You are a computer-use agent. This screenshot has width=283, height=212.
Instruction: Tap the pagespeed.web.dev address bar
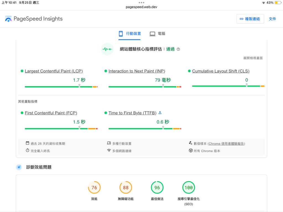(x=141, y=7)
